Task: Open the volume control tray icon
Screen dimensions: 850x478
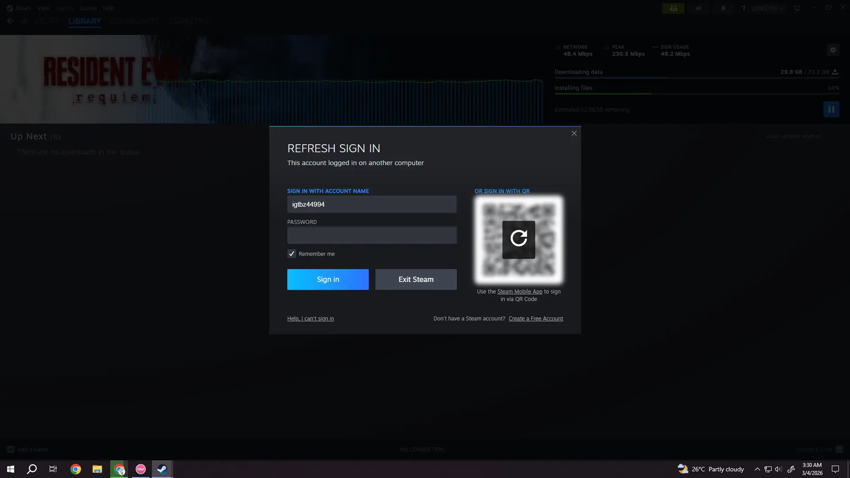Action: point(778,469)
